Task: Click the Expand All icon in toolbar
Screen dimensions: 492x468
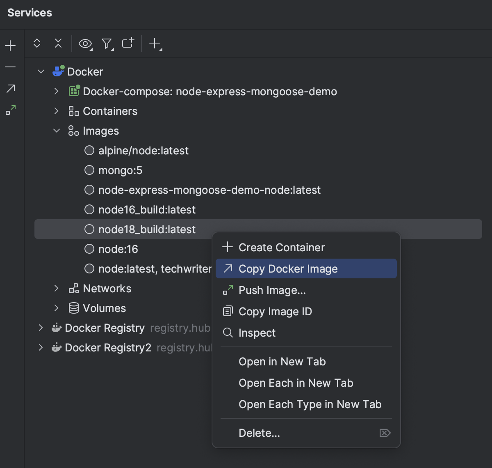Action: tap(36, 43)
